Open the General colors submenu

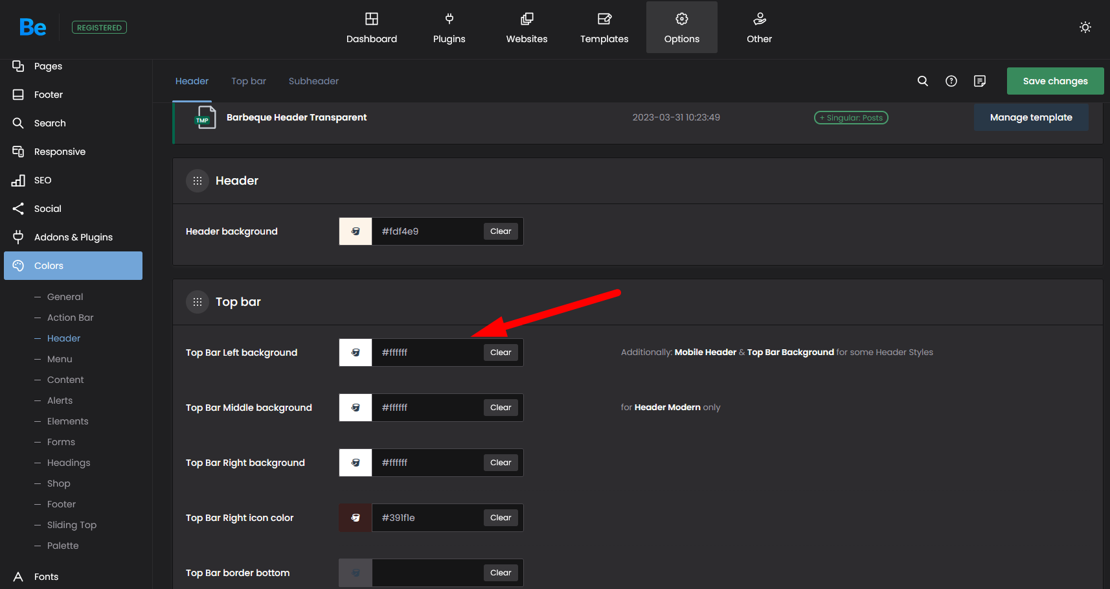click(65, 297)
